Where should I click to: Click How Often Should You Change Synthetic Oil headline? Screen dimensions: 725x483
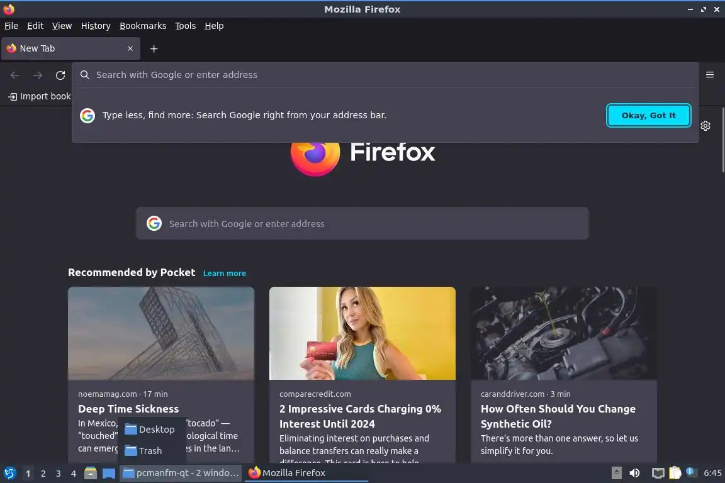tap(558, 416)
